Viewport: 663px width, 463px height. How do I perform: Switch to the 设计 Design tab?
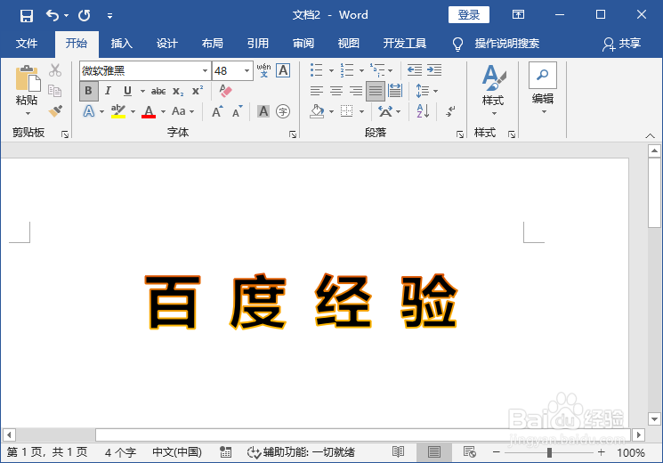167,44
